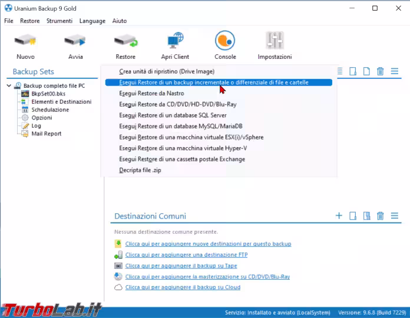Open the Strumenti menu
The width and height of the screenshot is (410, 318).
coord(59,21)
